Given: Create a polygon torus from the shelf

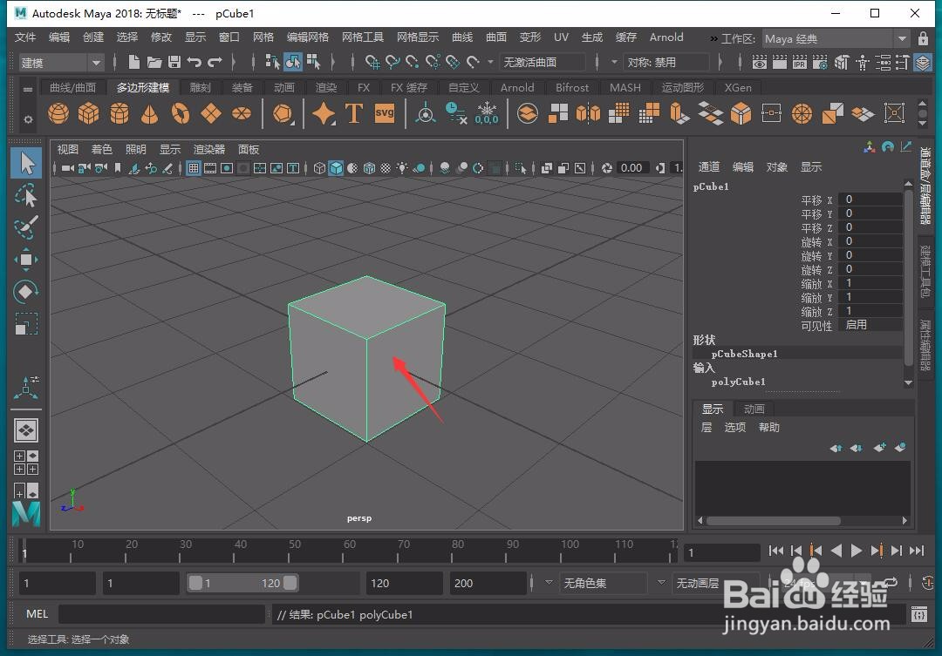Looking at the screenshot, I should pos(181,113).
